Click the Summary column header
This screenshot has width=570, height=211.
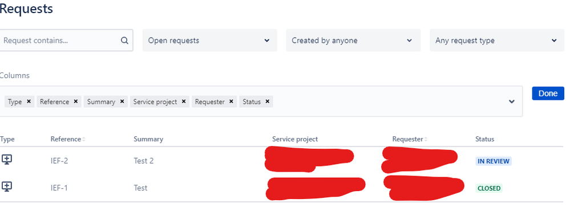[x=148, y=139]
